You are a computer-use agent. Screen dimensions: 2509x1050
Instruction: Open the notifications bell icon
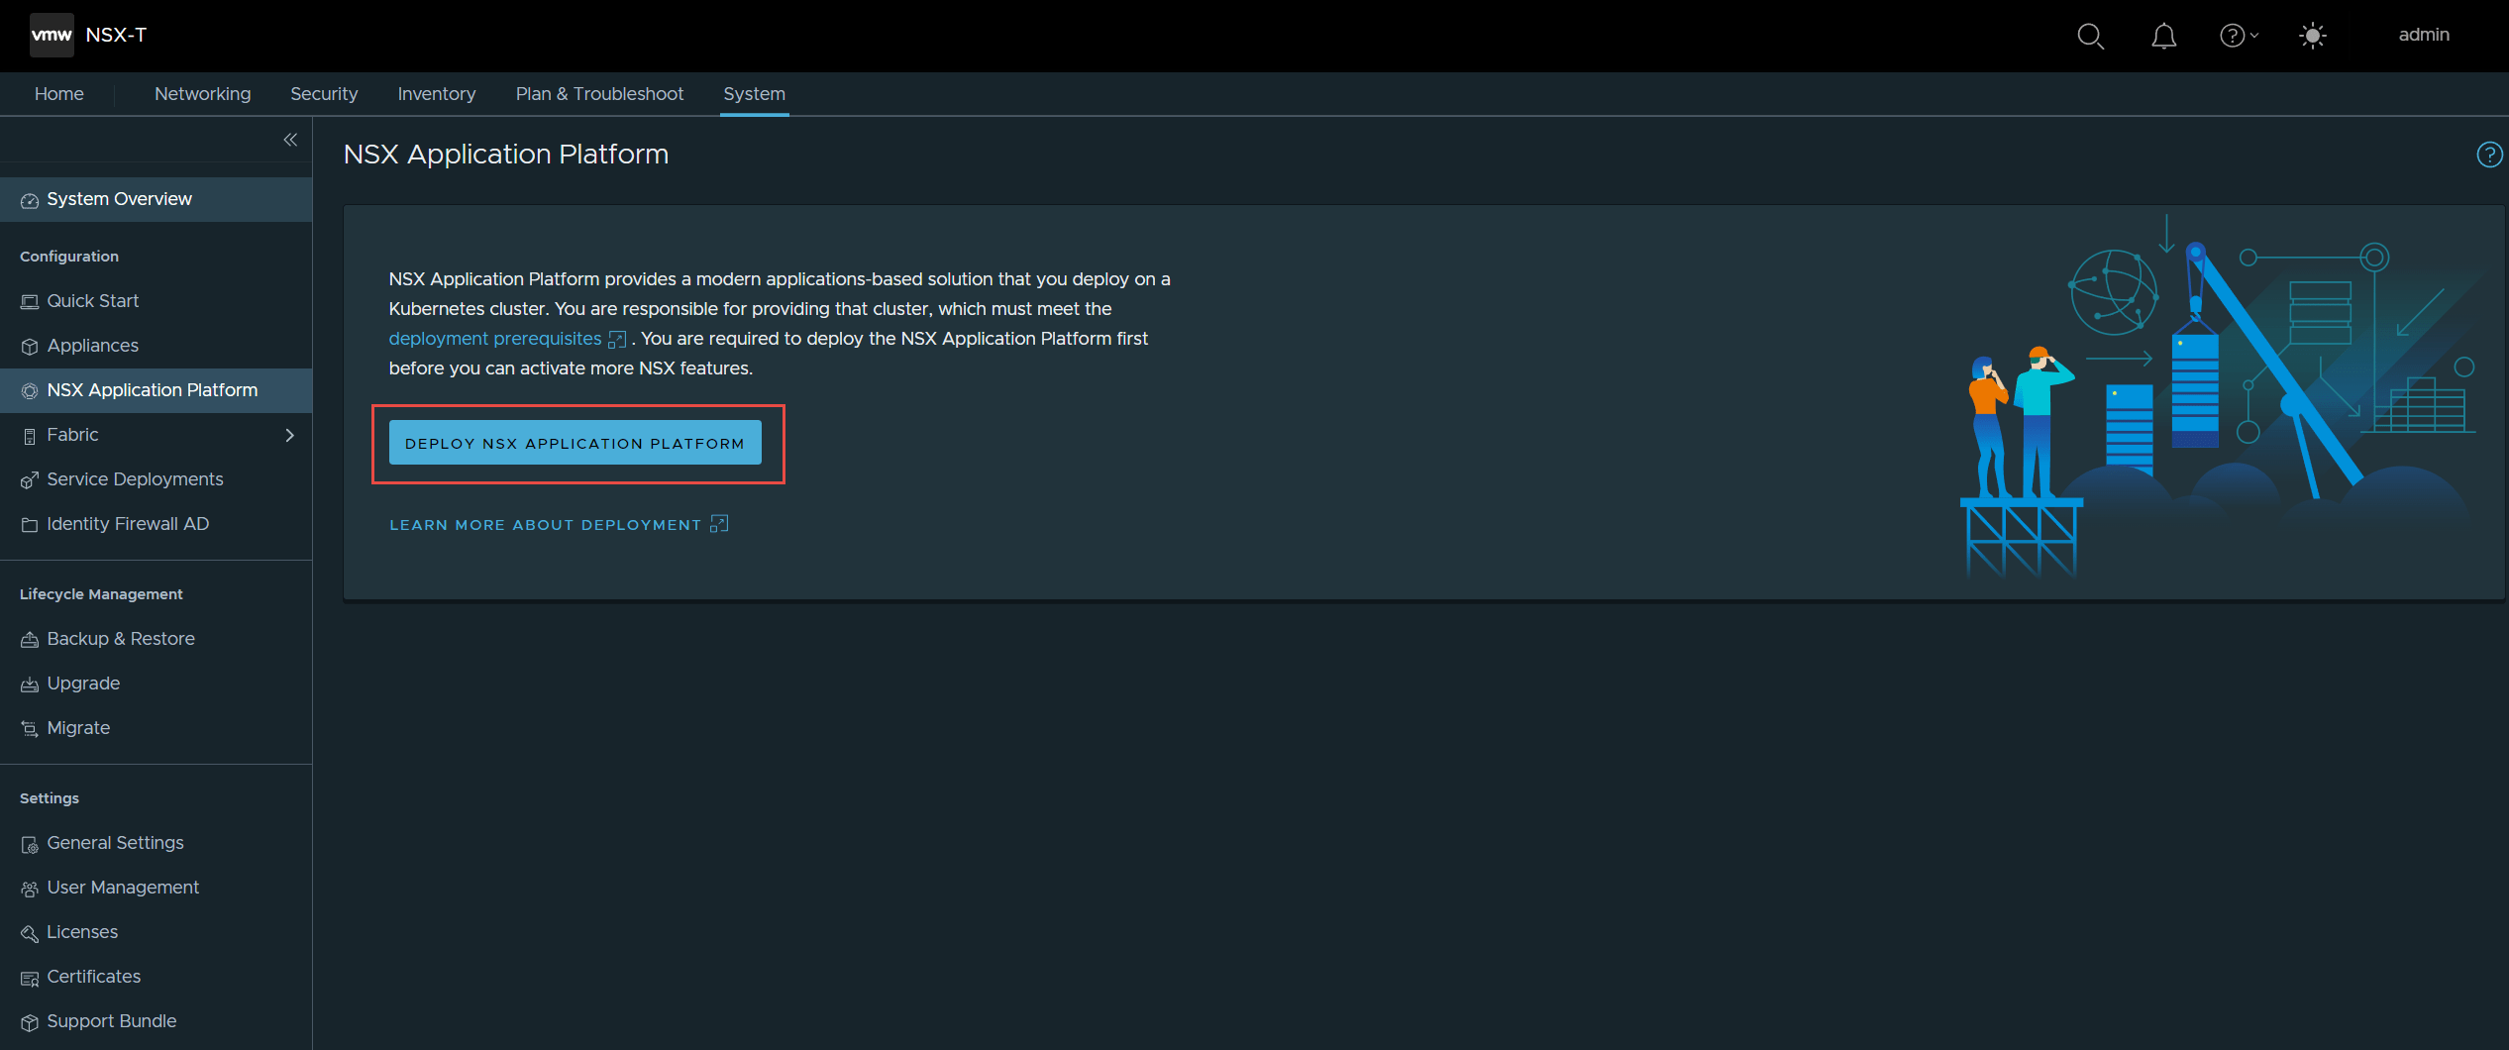(2163, 36)
